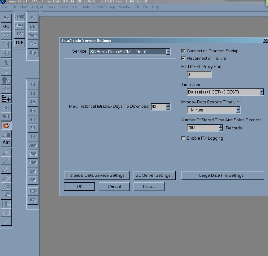Open Intraday Data Storage Time Unit dropdown

[x=238, y=110]
